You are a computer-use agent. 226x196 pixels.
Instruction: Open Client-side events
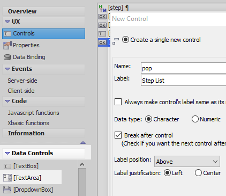21,91
